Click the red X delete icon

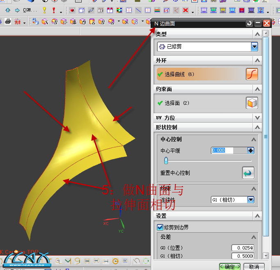click(x=186, y=10)
